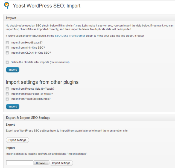
Task: Click Export & Import SEO Settings header
Action: click(x=28, y=118)
